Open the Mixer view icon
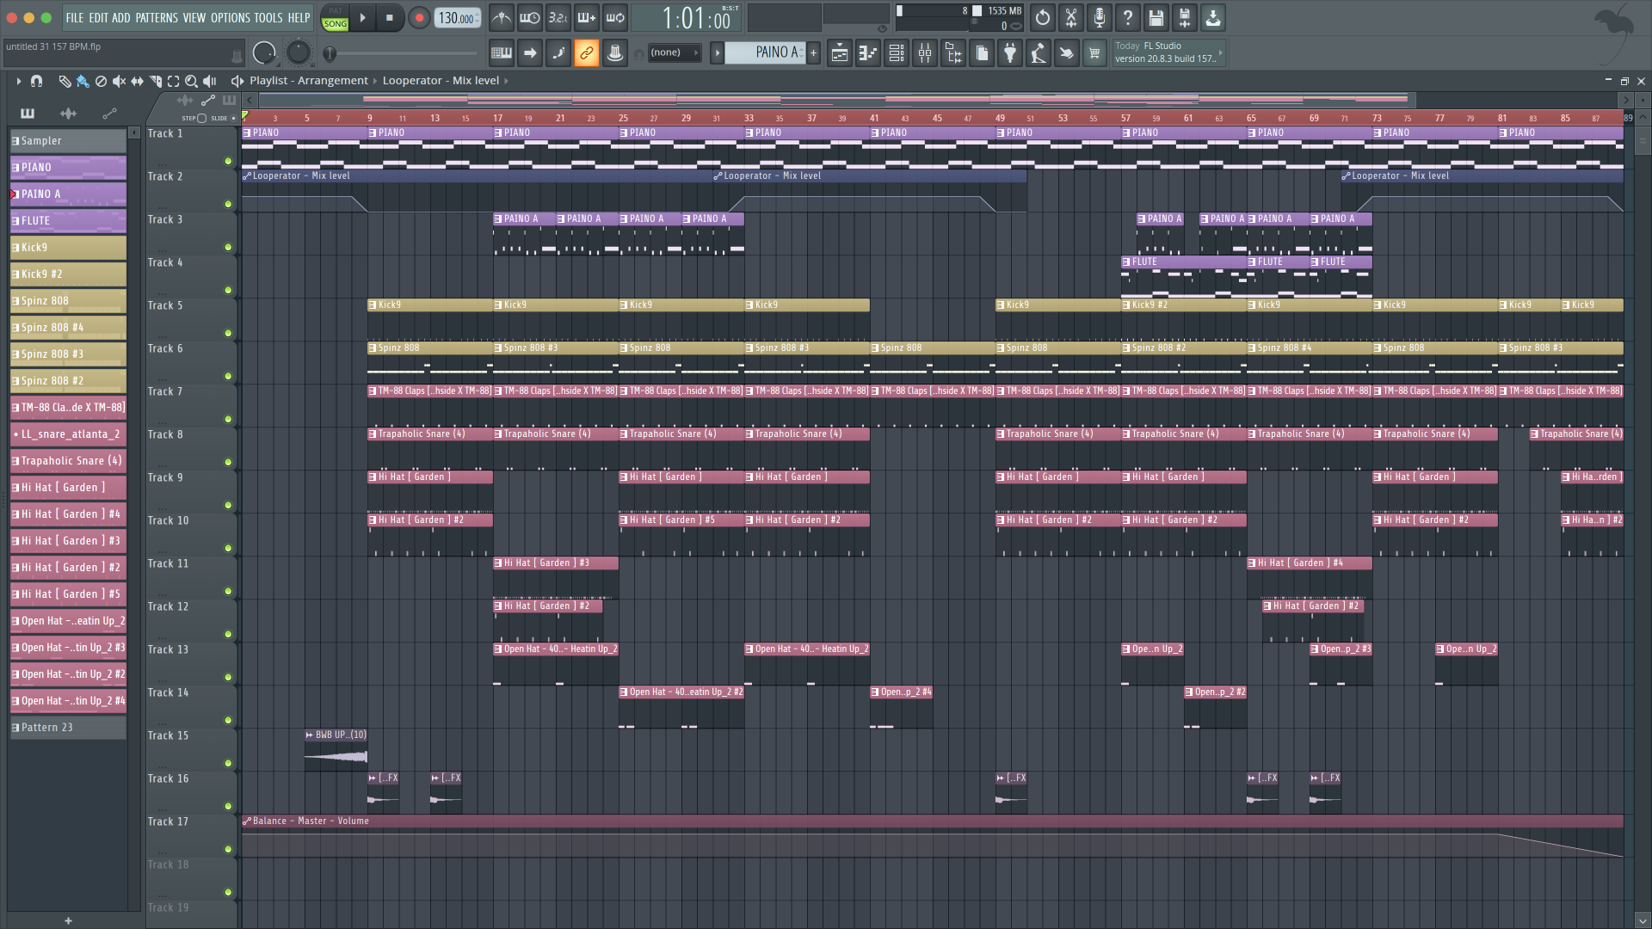This screenshot has width=1652, height=929. coord(925,53)
